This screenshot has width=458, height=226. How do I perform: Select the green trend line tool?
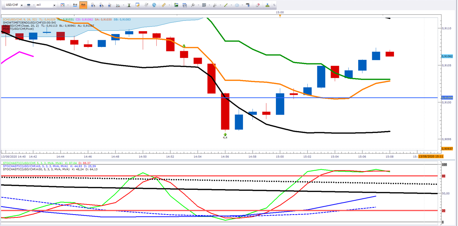(x=226, y=5)
